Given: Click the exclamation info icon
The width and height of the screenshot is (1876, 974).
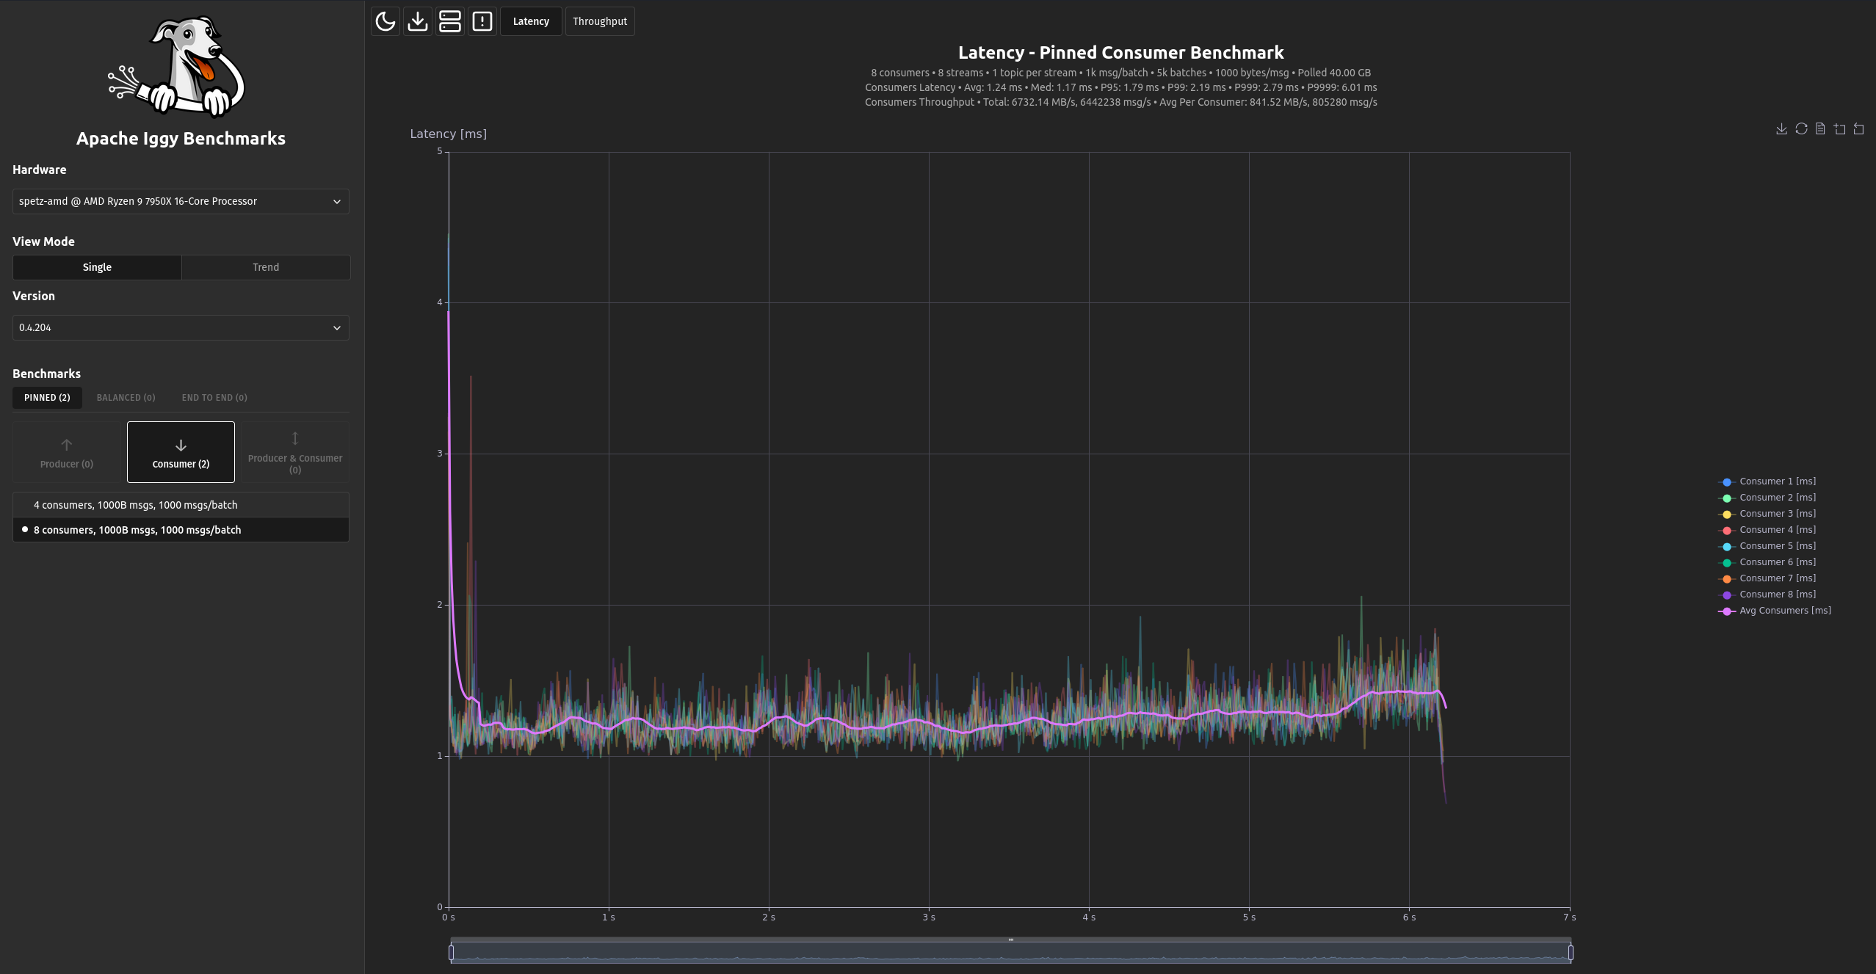Looking at the screenshot, I should (482, 21).
